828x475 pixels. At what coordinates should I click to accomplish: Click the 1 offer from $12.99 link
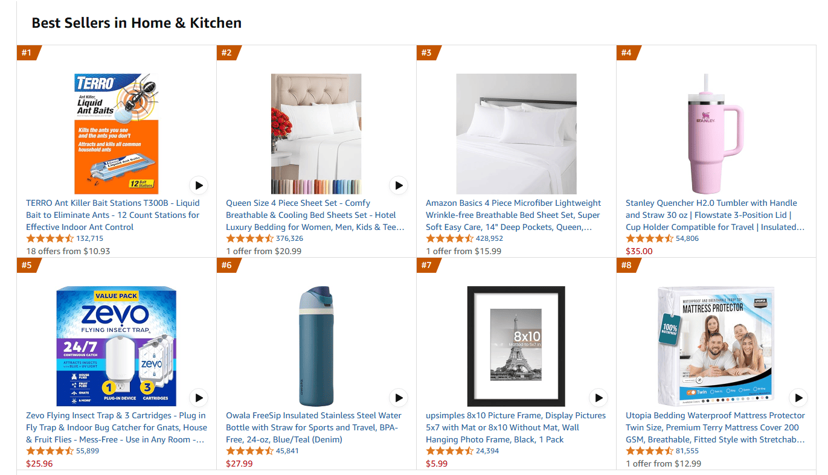tap(663, 464)
